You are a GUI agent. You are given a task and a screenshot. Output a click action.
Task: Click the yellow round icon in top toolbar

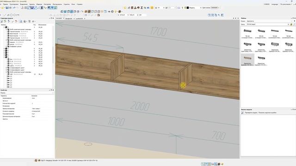pyautogui.click(x=125, y=8)
